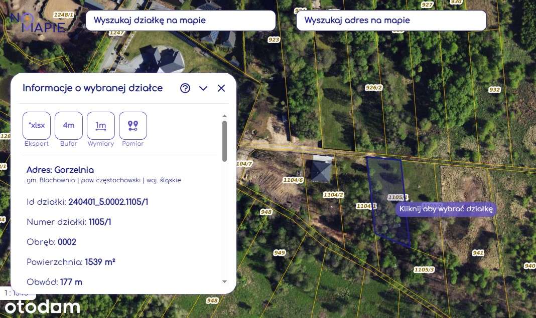Focus the Wyszukaj adres na mapie field
Screen dimensions: 536x318
(391, 21)
